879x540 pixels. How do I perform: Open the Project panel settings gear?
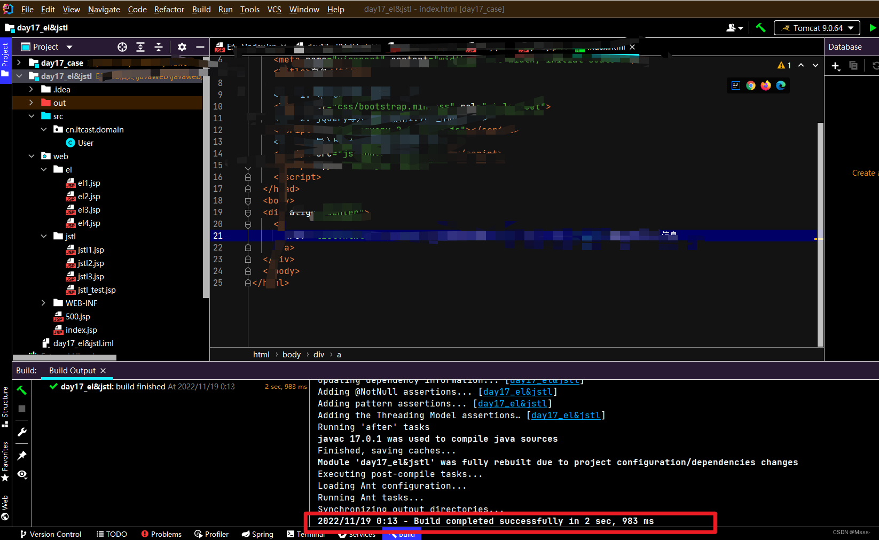click(182, 47)
